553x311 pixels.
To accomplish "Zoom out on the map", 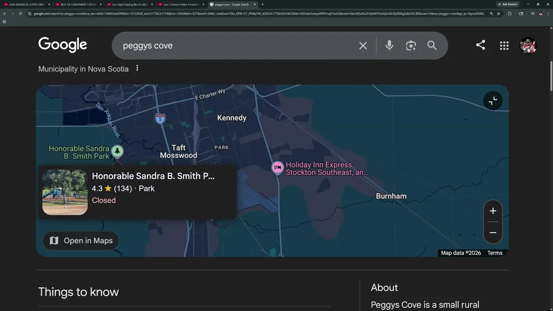I will [493, 233].
